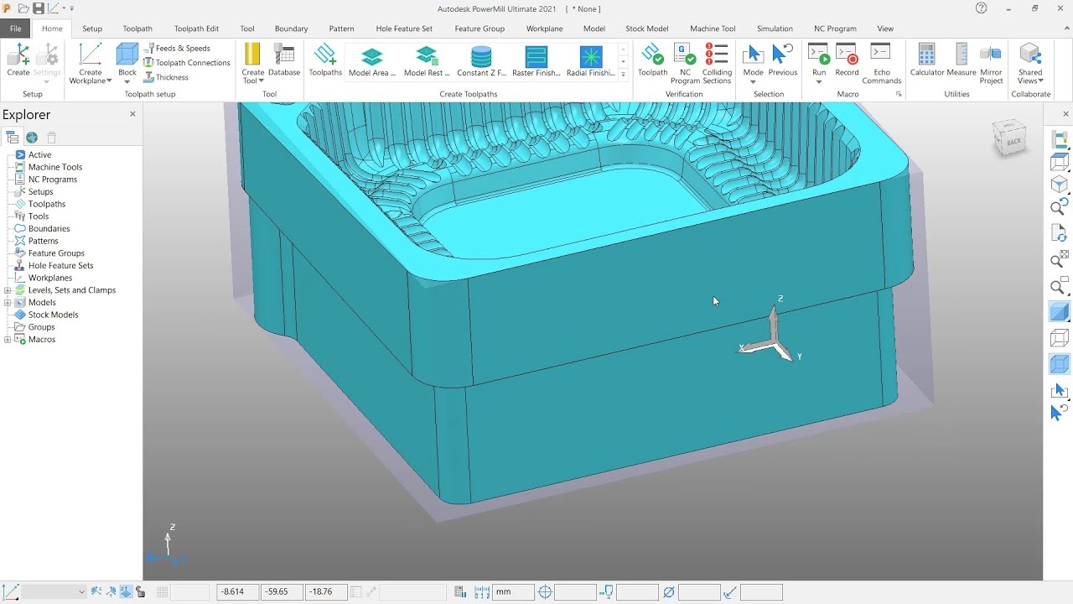
Task: Click the X coordinate field -8.614
Action: point(237,591)
